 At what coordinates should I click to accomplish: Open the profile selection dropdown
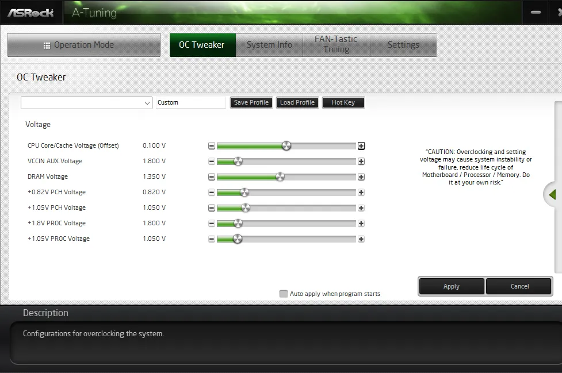(86, 103)
